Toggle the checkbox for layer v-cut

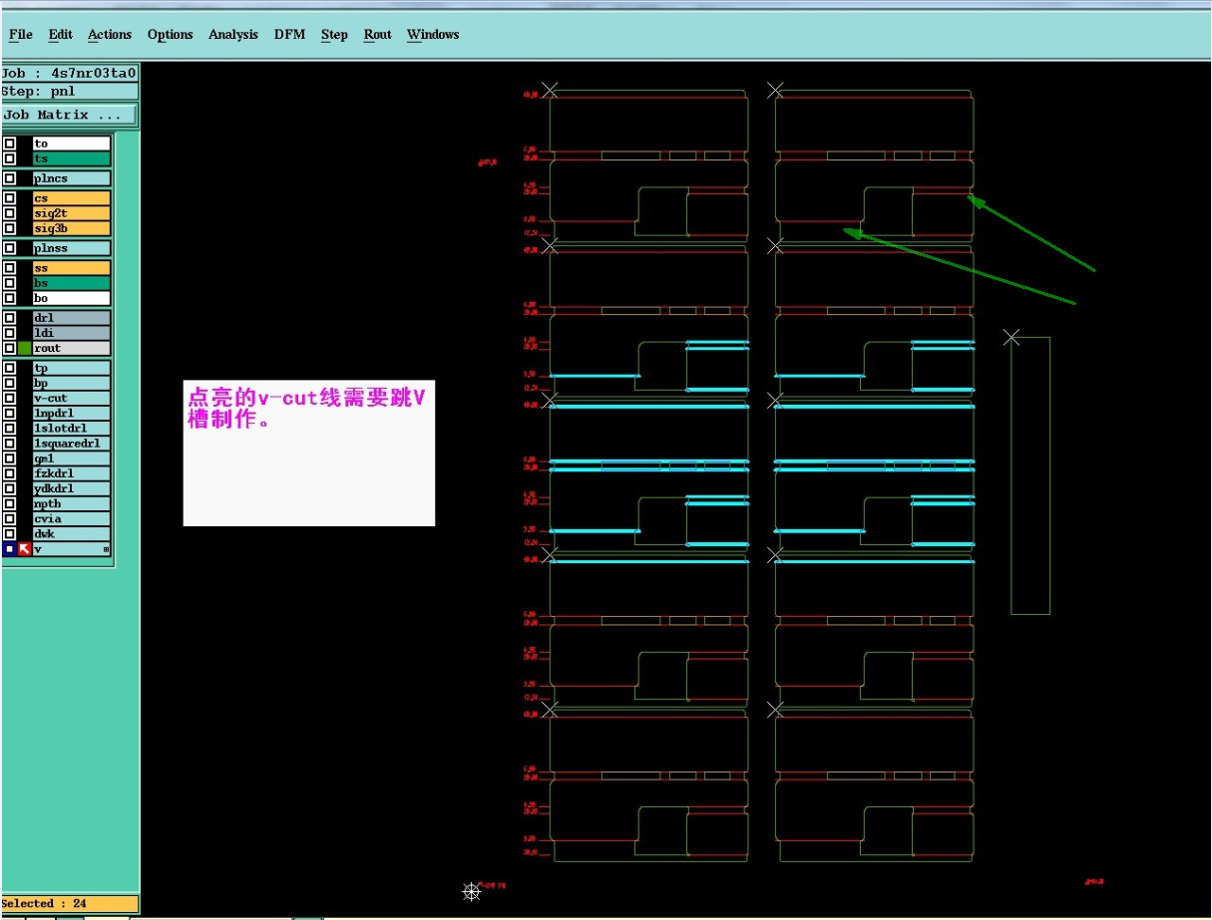(10, 399)
